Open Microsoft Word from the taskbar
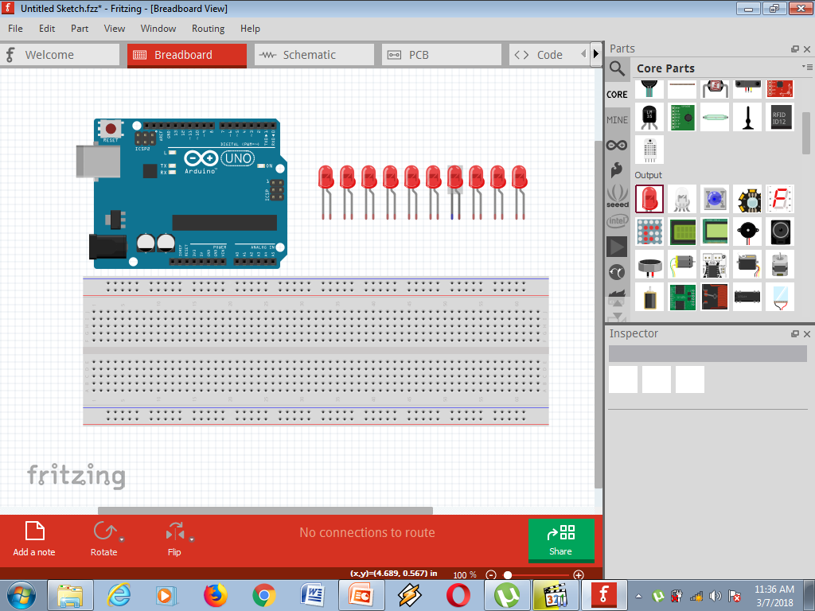This screenshot has width=815, height=611. [313, 595]
